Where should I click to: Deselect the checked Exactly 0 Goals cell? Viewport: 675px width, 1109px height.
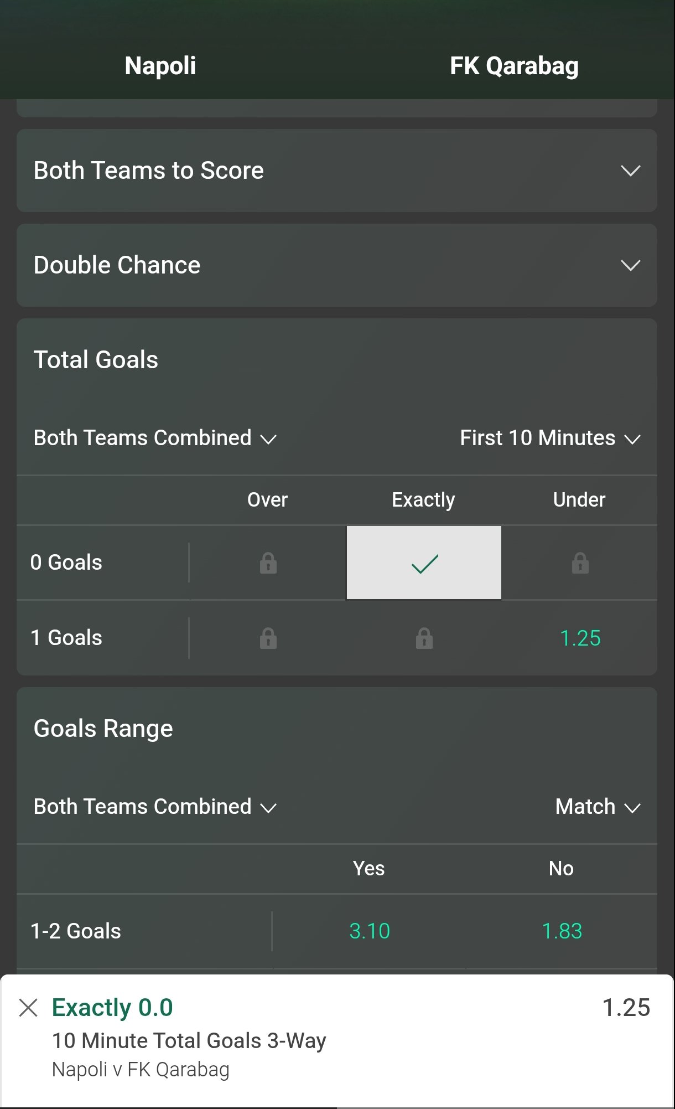[424, 563]
